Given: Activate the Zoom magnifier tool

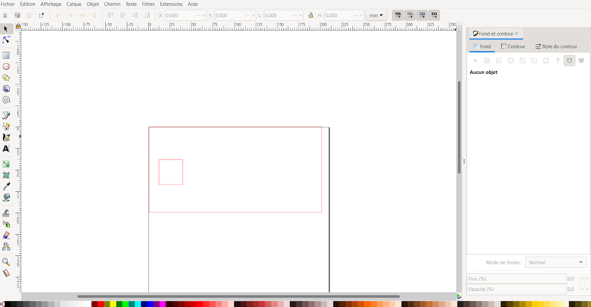Looking at the screenshot, I should (x=6, y=262).
